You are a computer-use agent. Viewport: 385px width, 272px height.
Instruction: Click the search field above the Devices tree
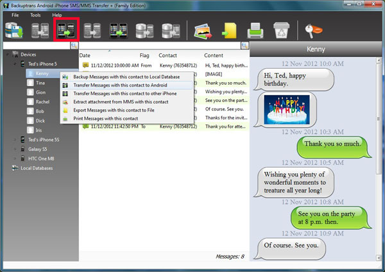37,46
